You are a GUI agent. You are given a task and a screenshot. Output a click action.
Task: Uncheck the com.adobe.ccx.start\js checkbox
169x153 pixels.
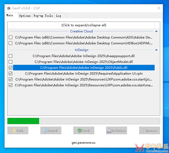[11, 79]
